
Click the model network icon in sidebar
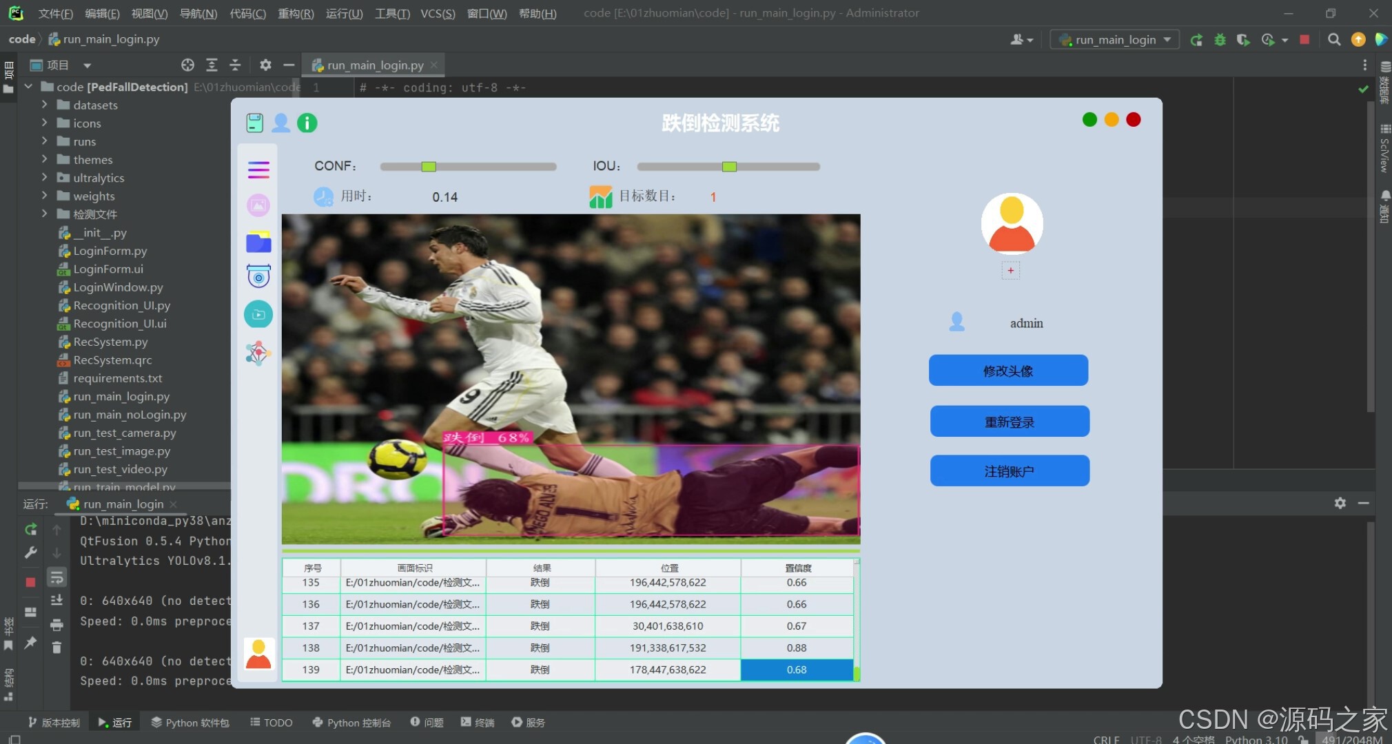(258, 353)
